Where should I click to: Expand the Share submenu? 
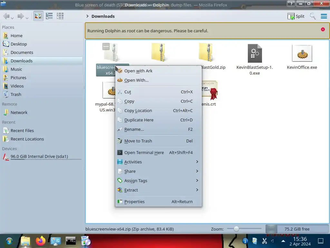click(159, 171)
